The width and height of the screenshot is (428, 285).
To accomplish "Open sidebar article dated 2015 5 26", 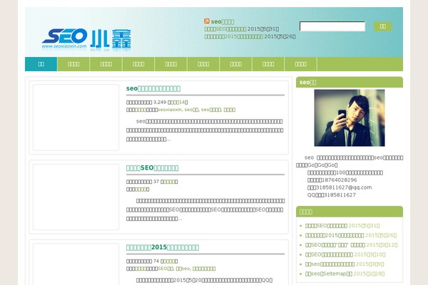I will coord(335,235).
